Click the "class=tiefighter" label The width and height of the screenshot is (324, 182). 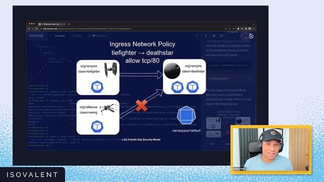[89, 72]
